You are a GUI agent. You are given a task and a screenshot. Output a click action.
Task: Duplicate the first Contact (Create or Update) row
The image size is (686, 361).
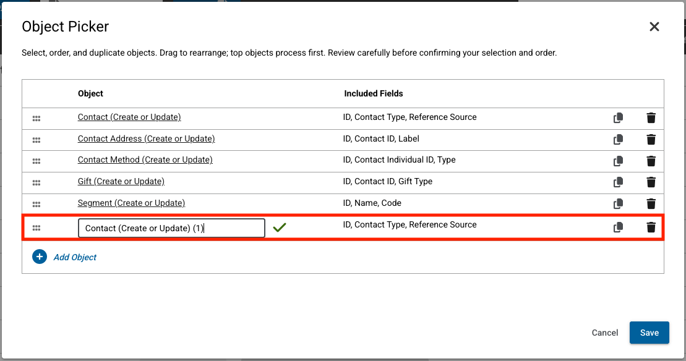[x=618, y=117]
